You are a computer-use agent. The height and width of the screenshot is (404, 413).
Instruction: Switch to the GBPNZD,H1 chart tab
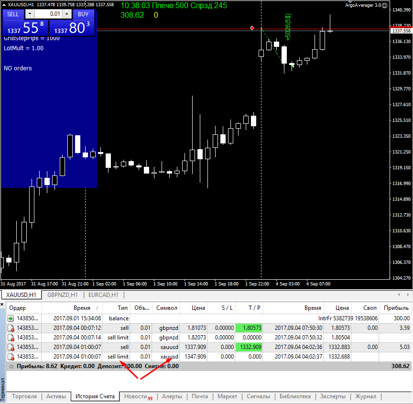pyautogui.click(x=63, y=295)
